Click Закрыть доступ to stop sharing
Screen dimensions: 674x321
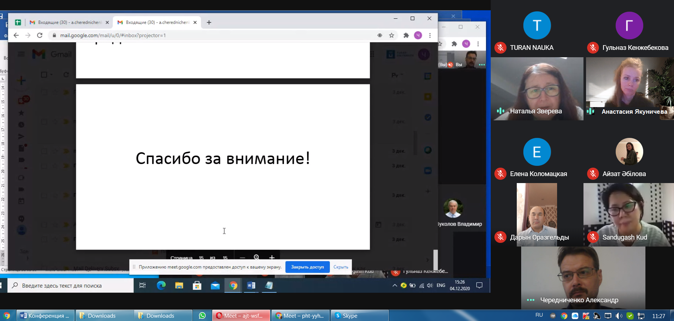click(x=307, y=267)
